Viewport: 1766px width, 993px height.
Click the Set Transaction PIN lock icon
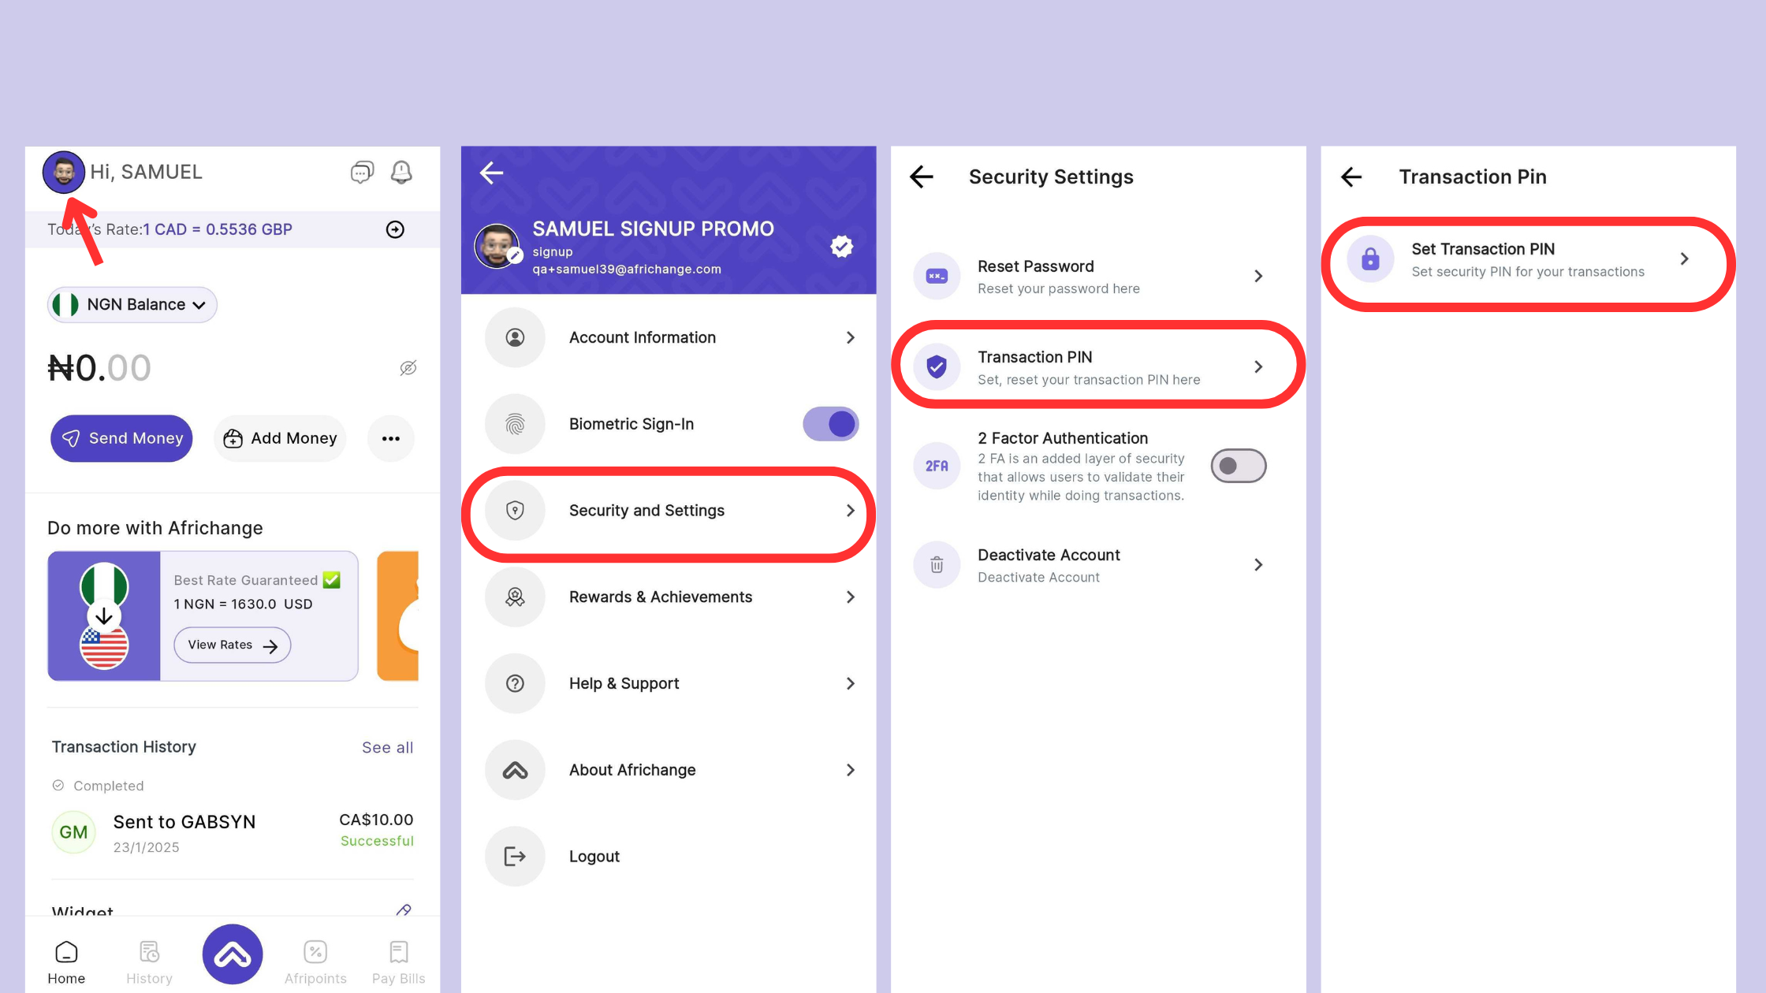tap(1371, 258)
